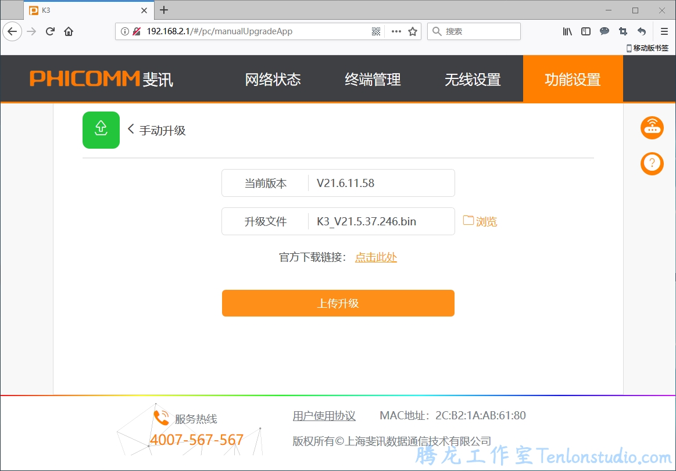
Task: Click the hotline number 4007-567-567
Action: pyautogui.click(x=196, y=440)
